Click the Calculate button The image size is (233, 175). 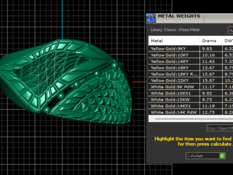(205, 156)
